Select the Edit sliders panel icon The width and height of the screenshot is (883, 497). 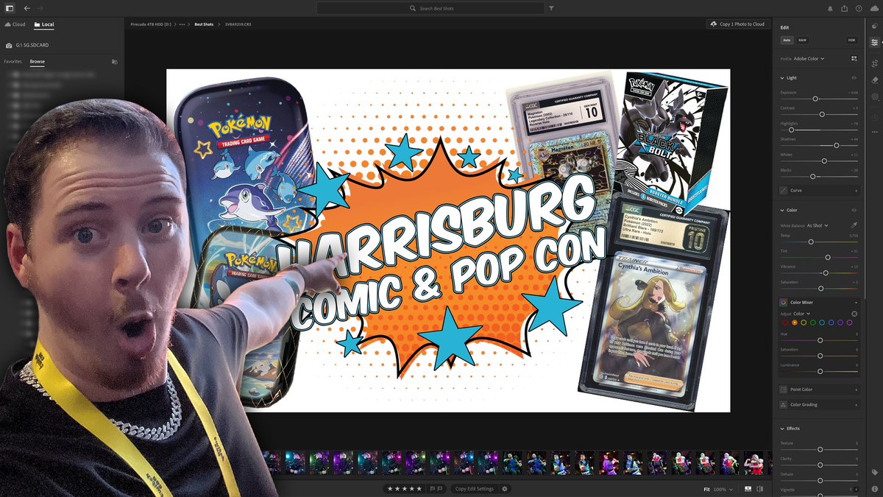click(x=874, y=43)
